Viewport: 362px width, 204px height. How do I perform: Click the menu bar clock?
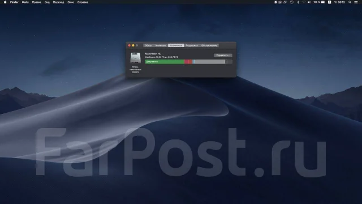[x=339, y=2]
